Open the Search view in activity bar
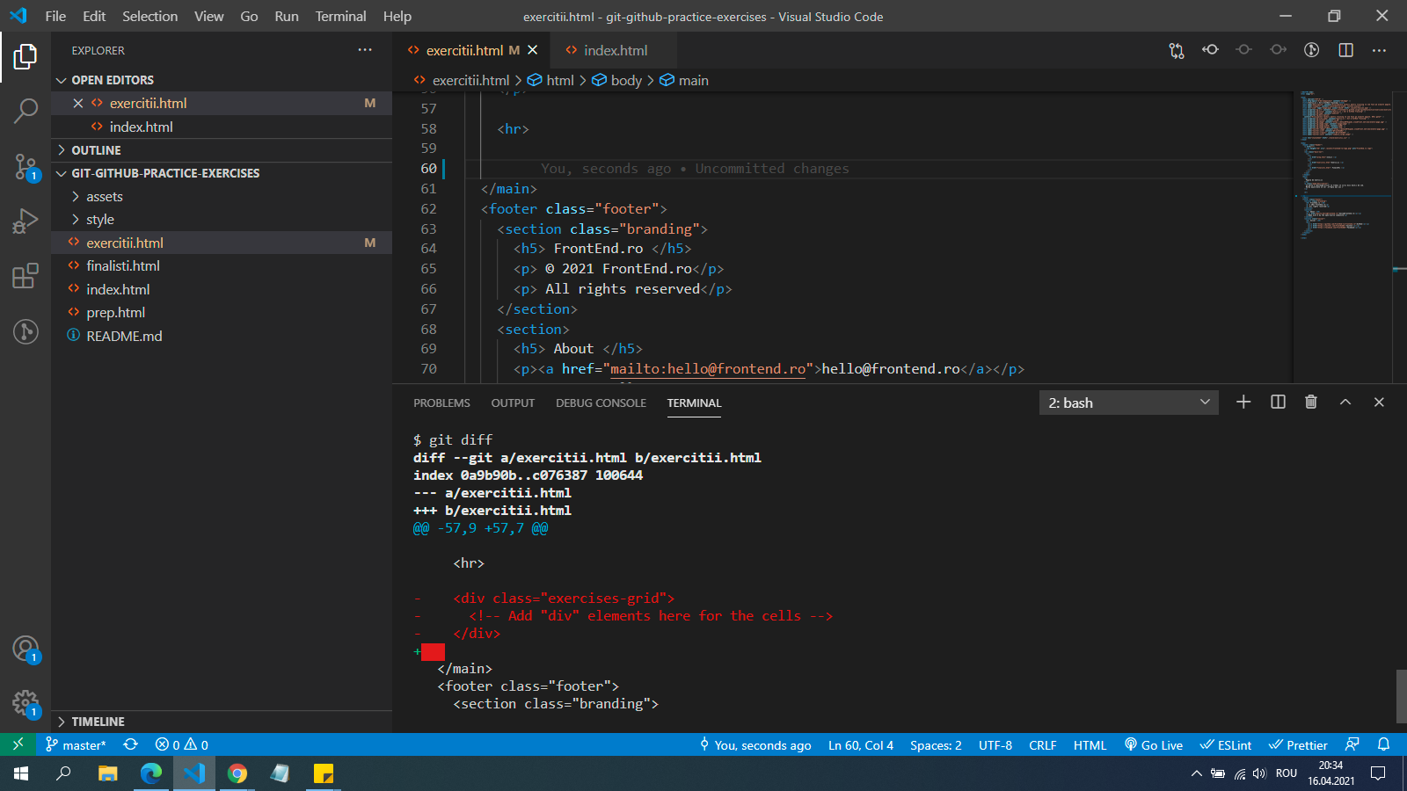 [25, 112]
